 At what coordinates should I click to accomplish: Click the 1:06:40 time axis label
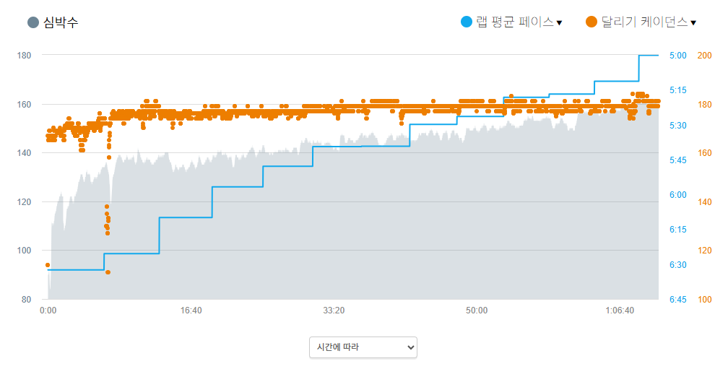point(620,311)
